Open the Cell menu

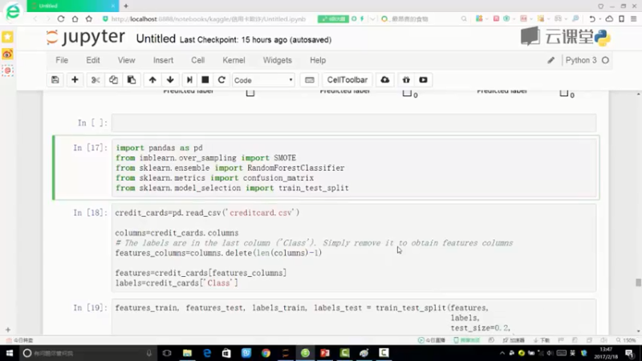tap(197, 60)
